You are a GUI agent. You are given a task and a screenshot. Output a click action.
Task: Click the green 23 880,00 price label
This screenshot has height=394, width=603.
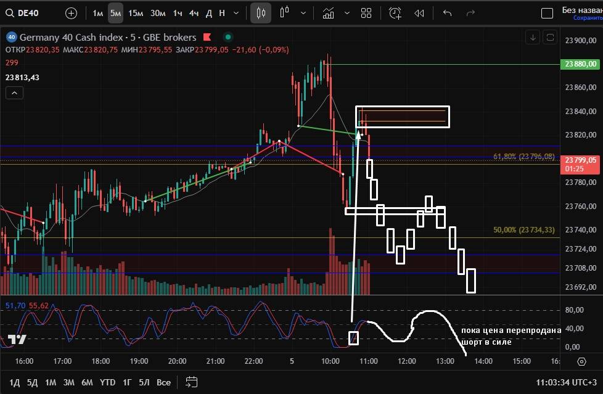coord(580,64)
